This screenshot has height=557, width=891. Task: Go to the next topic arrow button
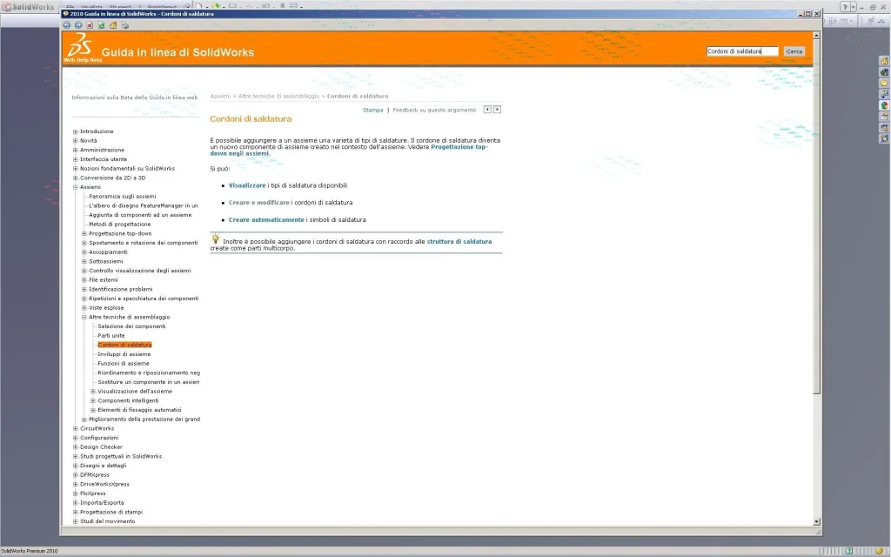tap(497, 109)
